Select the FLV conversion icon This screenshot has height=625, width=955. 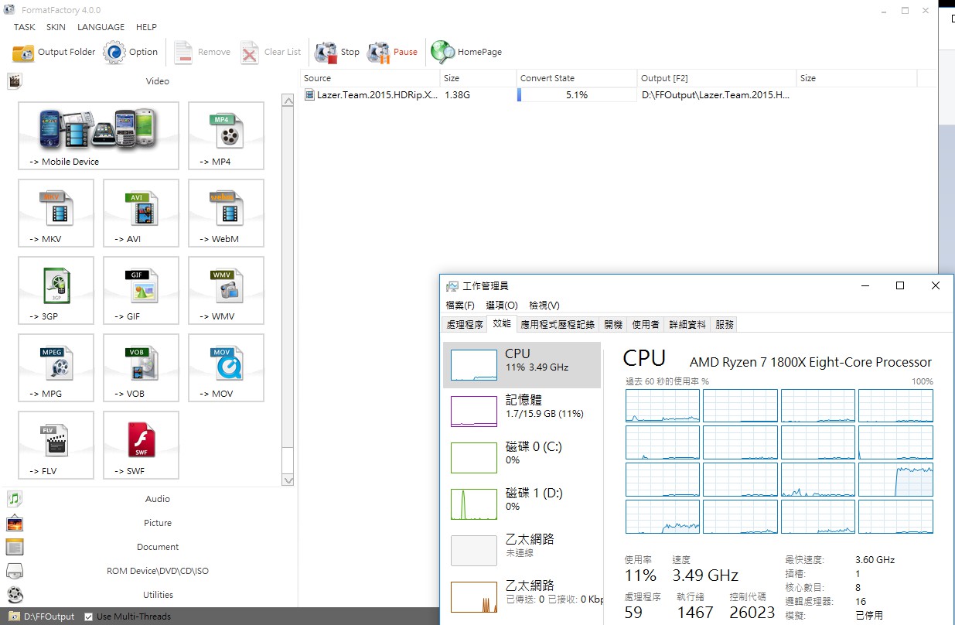56,445
